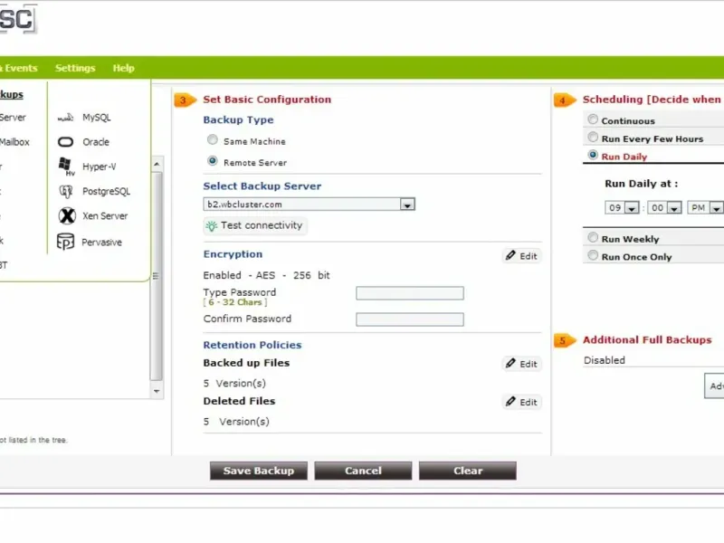Open the Events menu item
The height and width of the screenshot is (543, 724).
[x=19, y=68]
